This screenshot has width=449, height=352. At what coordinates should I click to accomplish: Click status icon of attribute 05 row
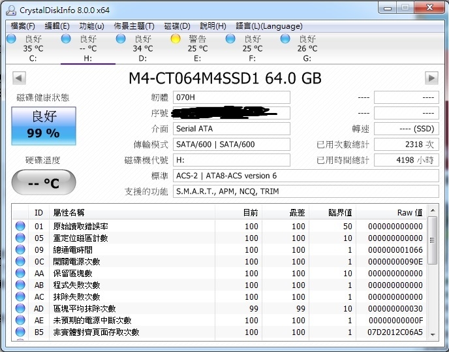20,238
